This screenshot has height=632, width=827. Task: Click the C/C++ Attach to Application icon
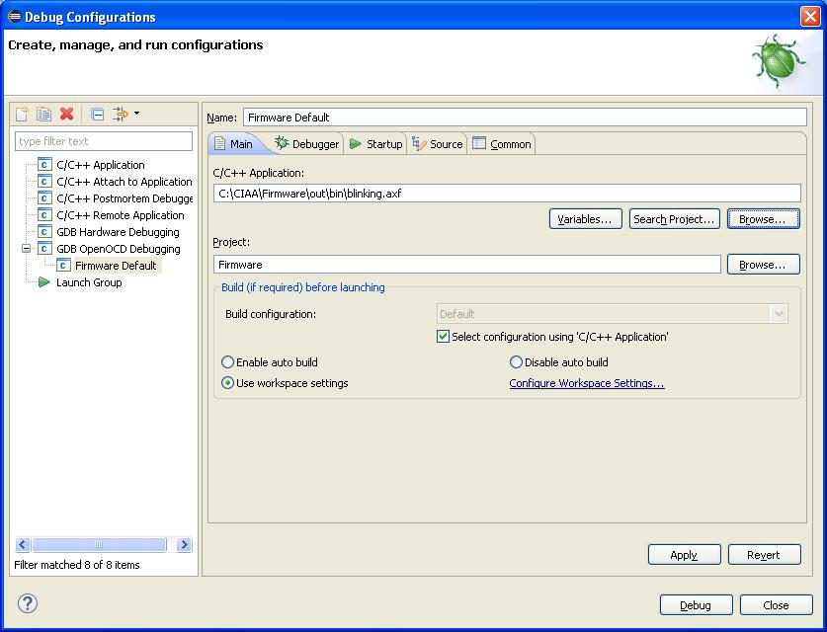tap(44, 182)
